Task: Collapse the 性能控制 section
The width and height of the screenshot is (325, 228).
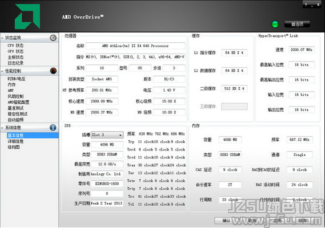Action: [x=2, y=71]
